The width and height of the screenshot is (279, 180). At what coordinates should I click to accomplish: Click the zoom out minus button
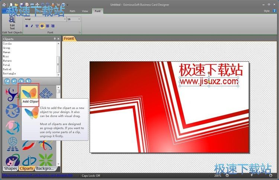[x=227, y=176]
